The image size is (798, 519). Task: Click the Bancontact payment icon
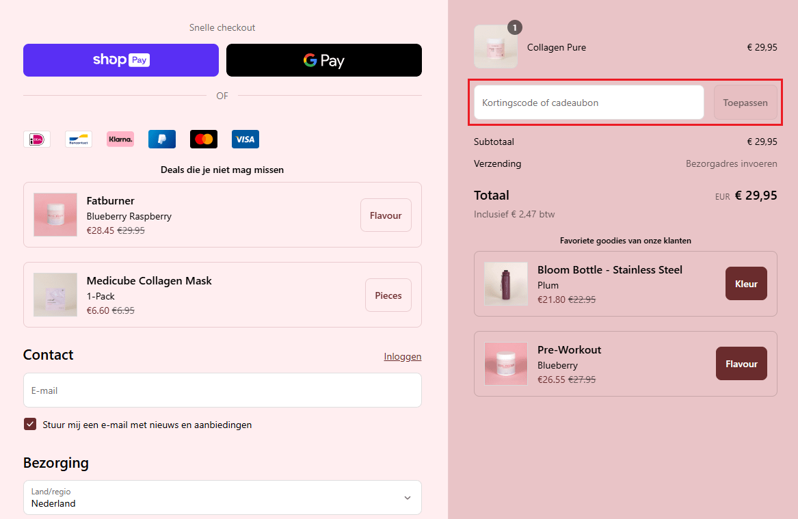point(79,139)
